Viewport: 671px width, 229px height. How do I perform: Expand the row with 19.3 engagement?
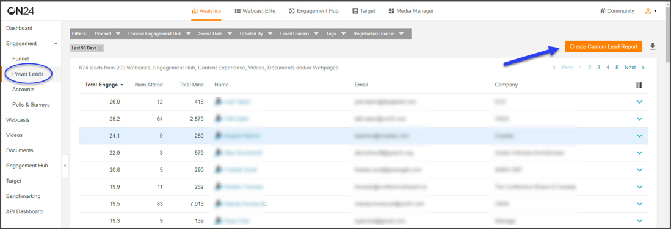tap(640, 221)
